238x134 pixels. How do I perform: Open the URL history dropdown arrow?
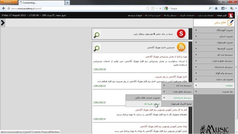pos(157,9)
